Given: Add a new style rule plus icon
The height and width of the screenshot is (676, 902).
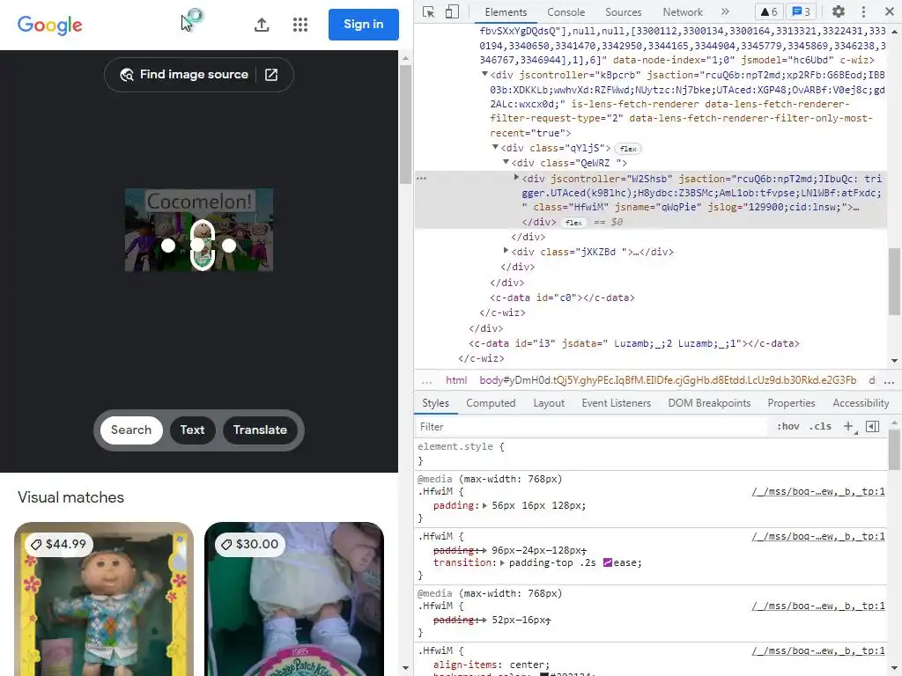Looking at the screenshot, I should 849,427.
